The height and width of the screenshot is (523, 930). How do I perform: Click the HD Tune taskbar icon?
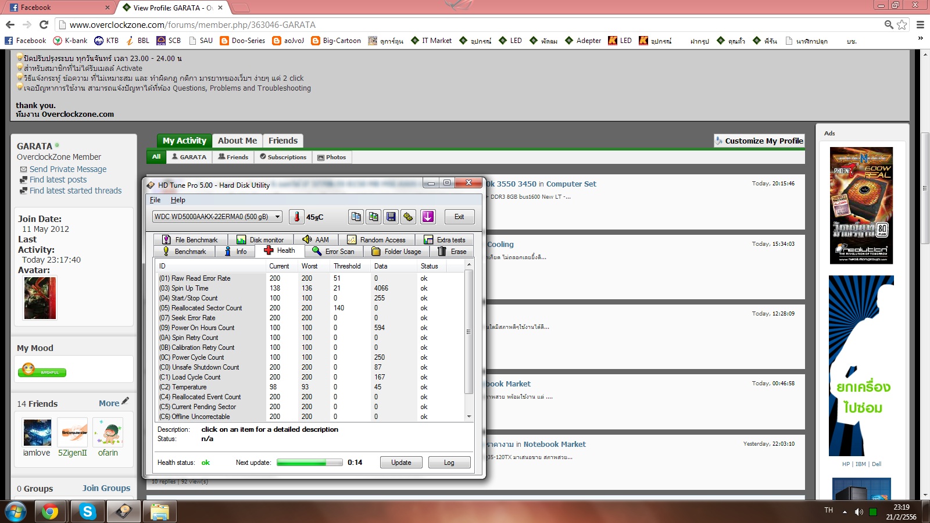pos(123,511)
